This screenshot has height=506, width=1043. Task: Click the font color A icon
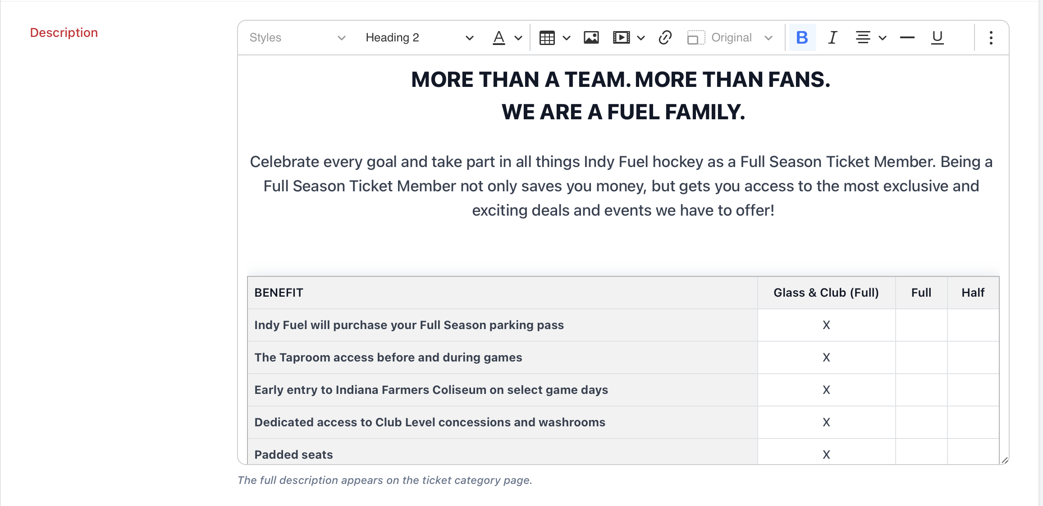pos(499,38)
